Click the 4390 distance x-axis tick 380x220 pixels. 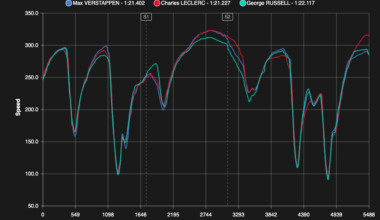pos(304,215)
